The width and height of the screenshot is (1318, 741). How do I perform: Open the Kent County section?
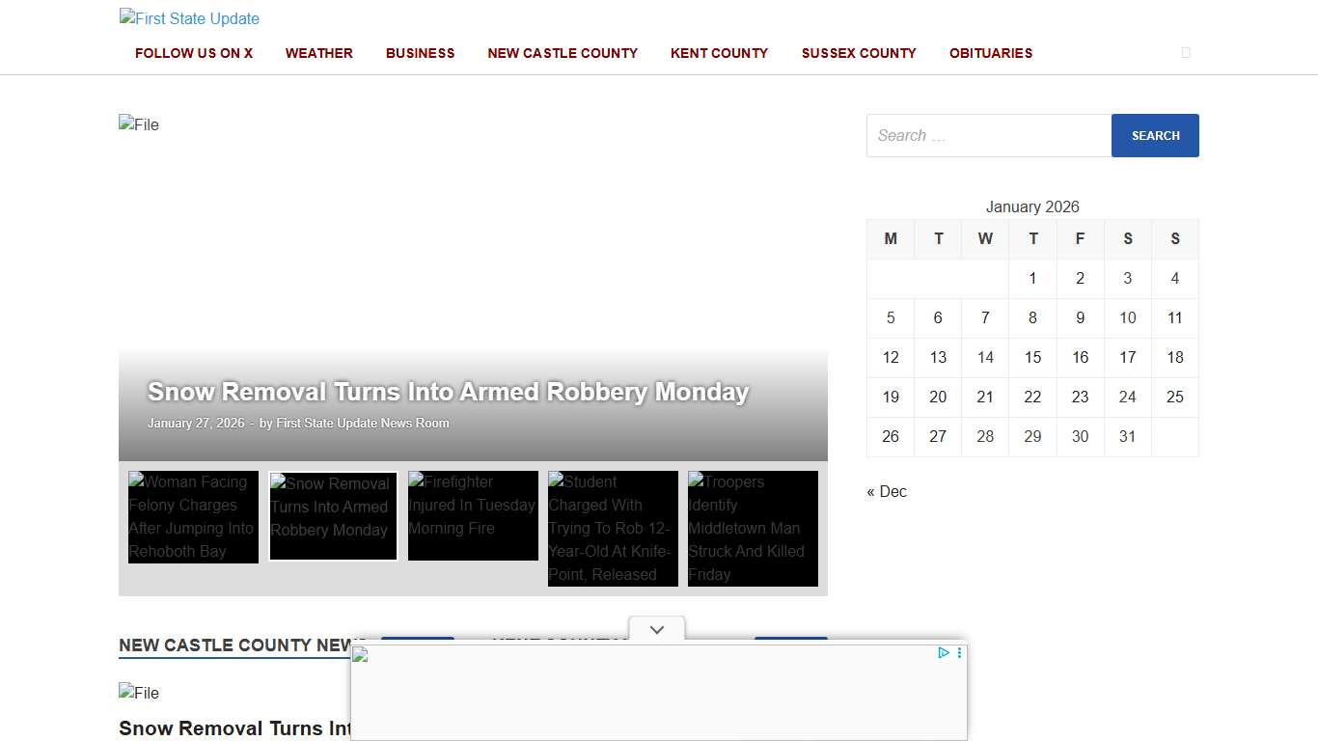(x=720, y=53)
